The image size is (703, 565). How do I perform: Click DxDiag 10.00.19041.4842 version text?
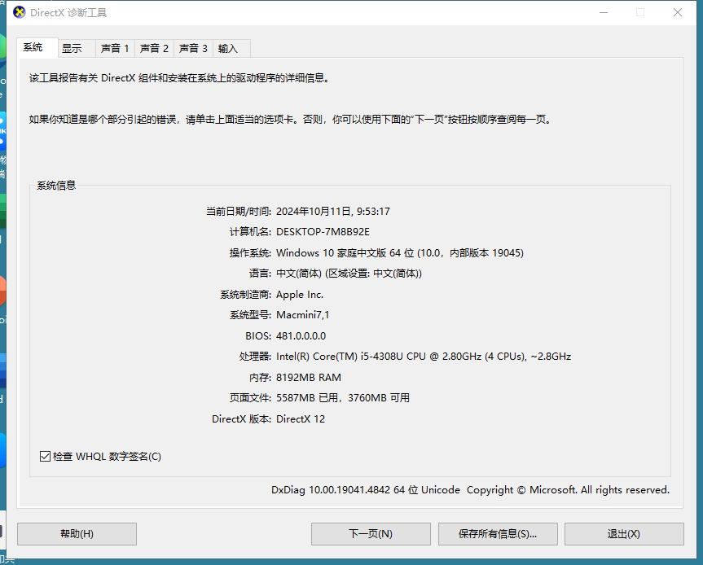366,490
